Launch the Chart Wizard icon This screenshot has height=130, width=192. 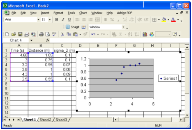[x=145, y=34]
